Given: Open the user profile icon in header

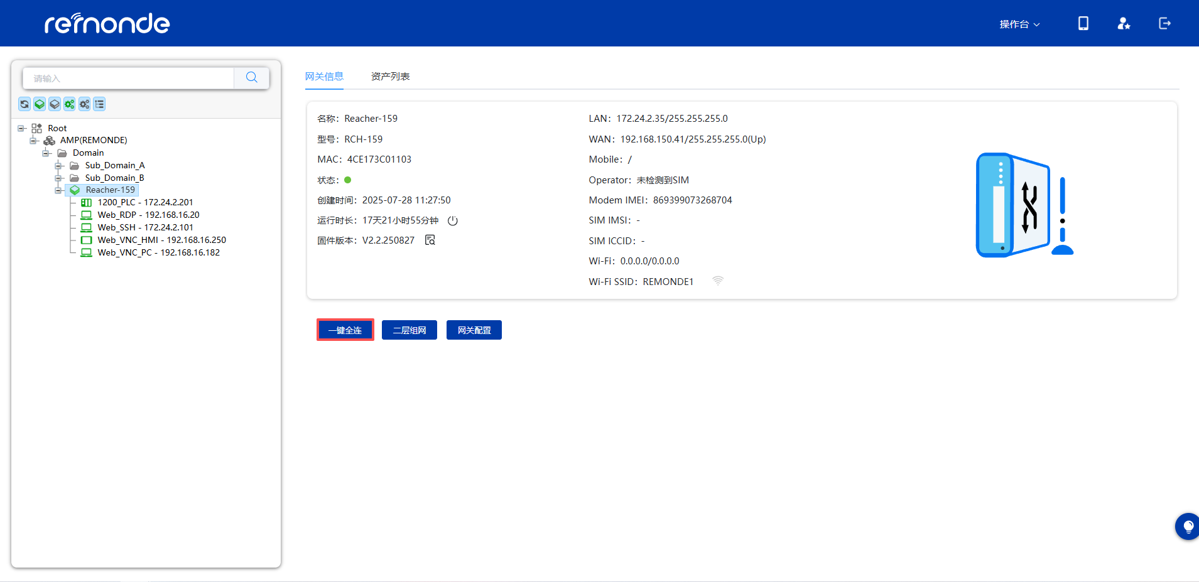Looking at the screenshot, I should (1124, 24).
